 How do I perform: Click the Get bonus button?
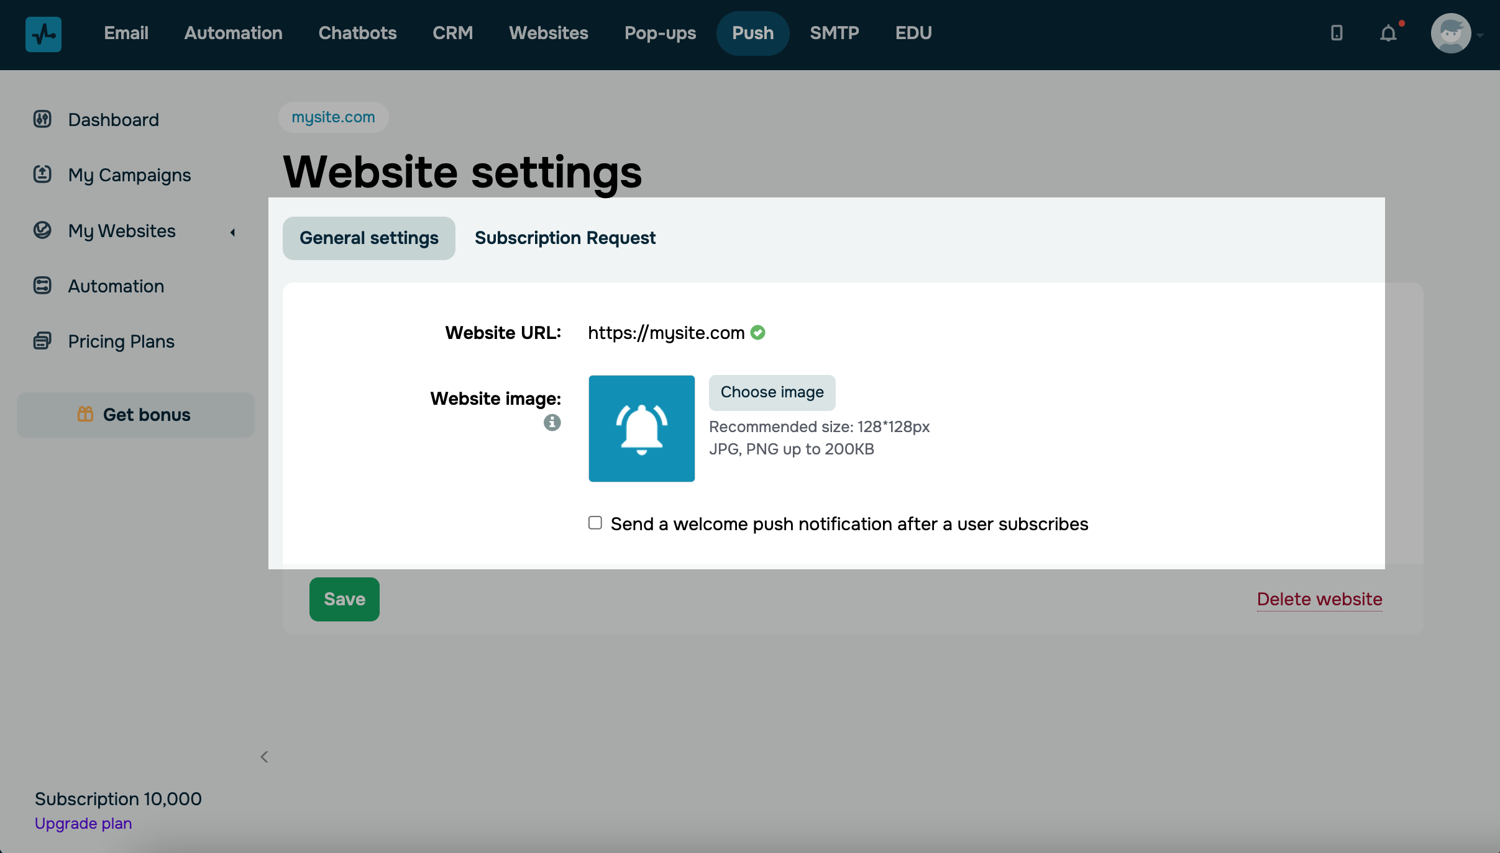tap(135, 415)
